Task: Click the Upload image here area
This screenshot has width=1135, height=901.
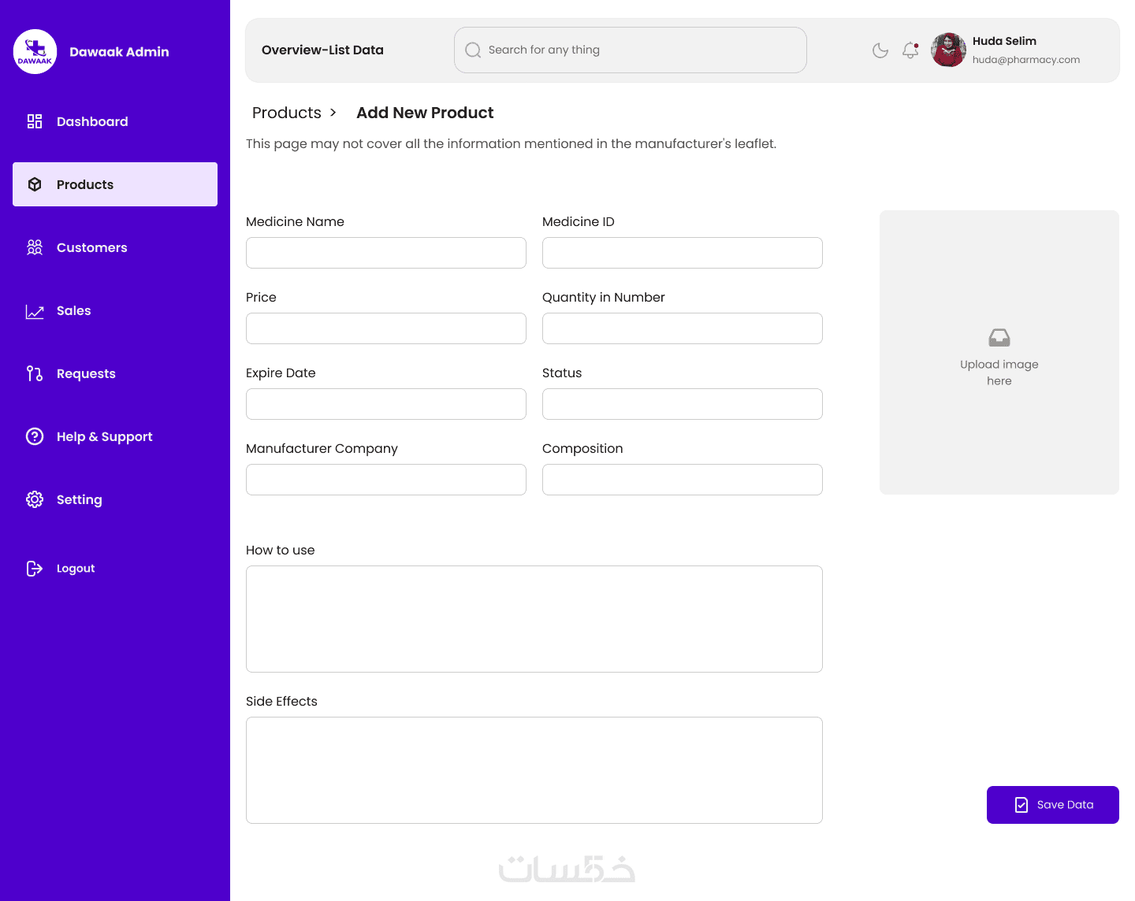Action: pos(999,353)
